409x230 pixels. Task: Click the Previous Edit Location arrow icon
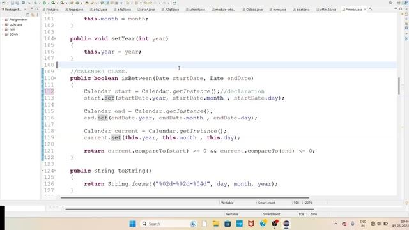click(145, 3)
